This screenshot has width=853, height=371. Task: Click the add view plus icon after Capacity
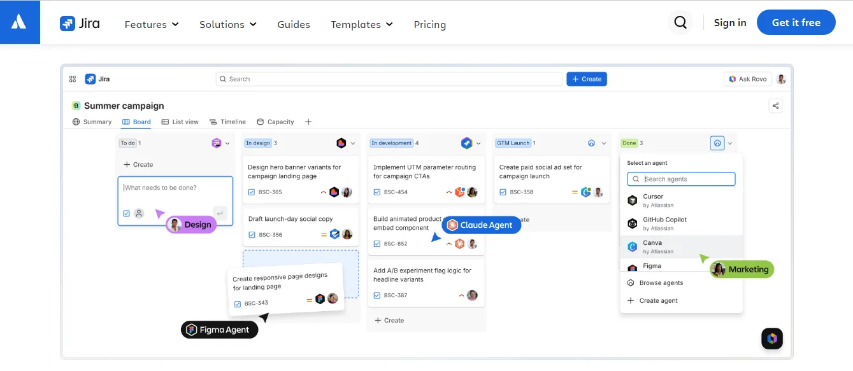[308, 122]
